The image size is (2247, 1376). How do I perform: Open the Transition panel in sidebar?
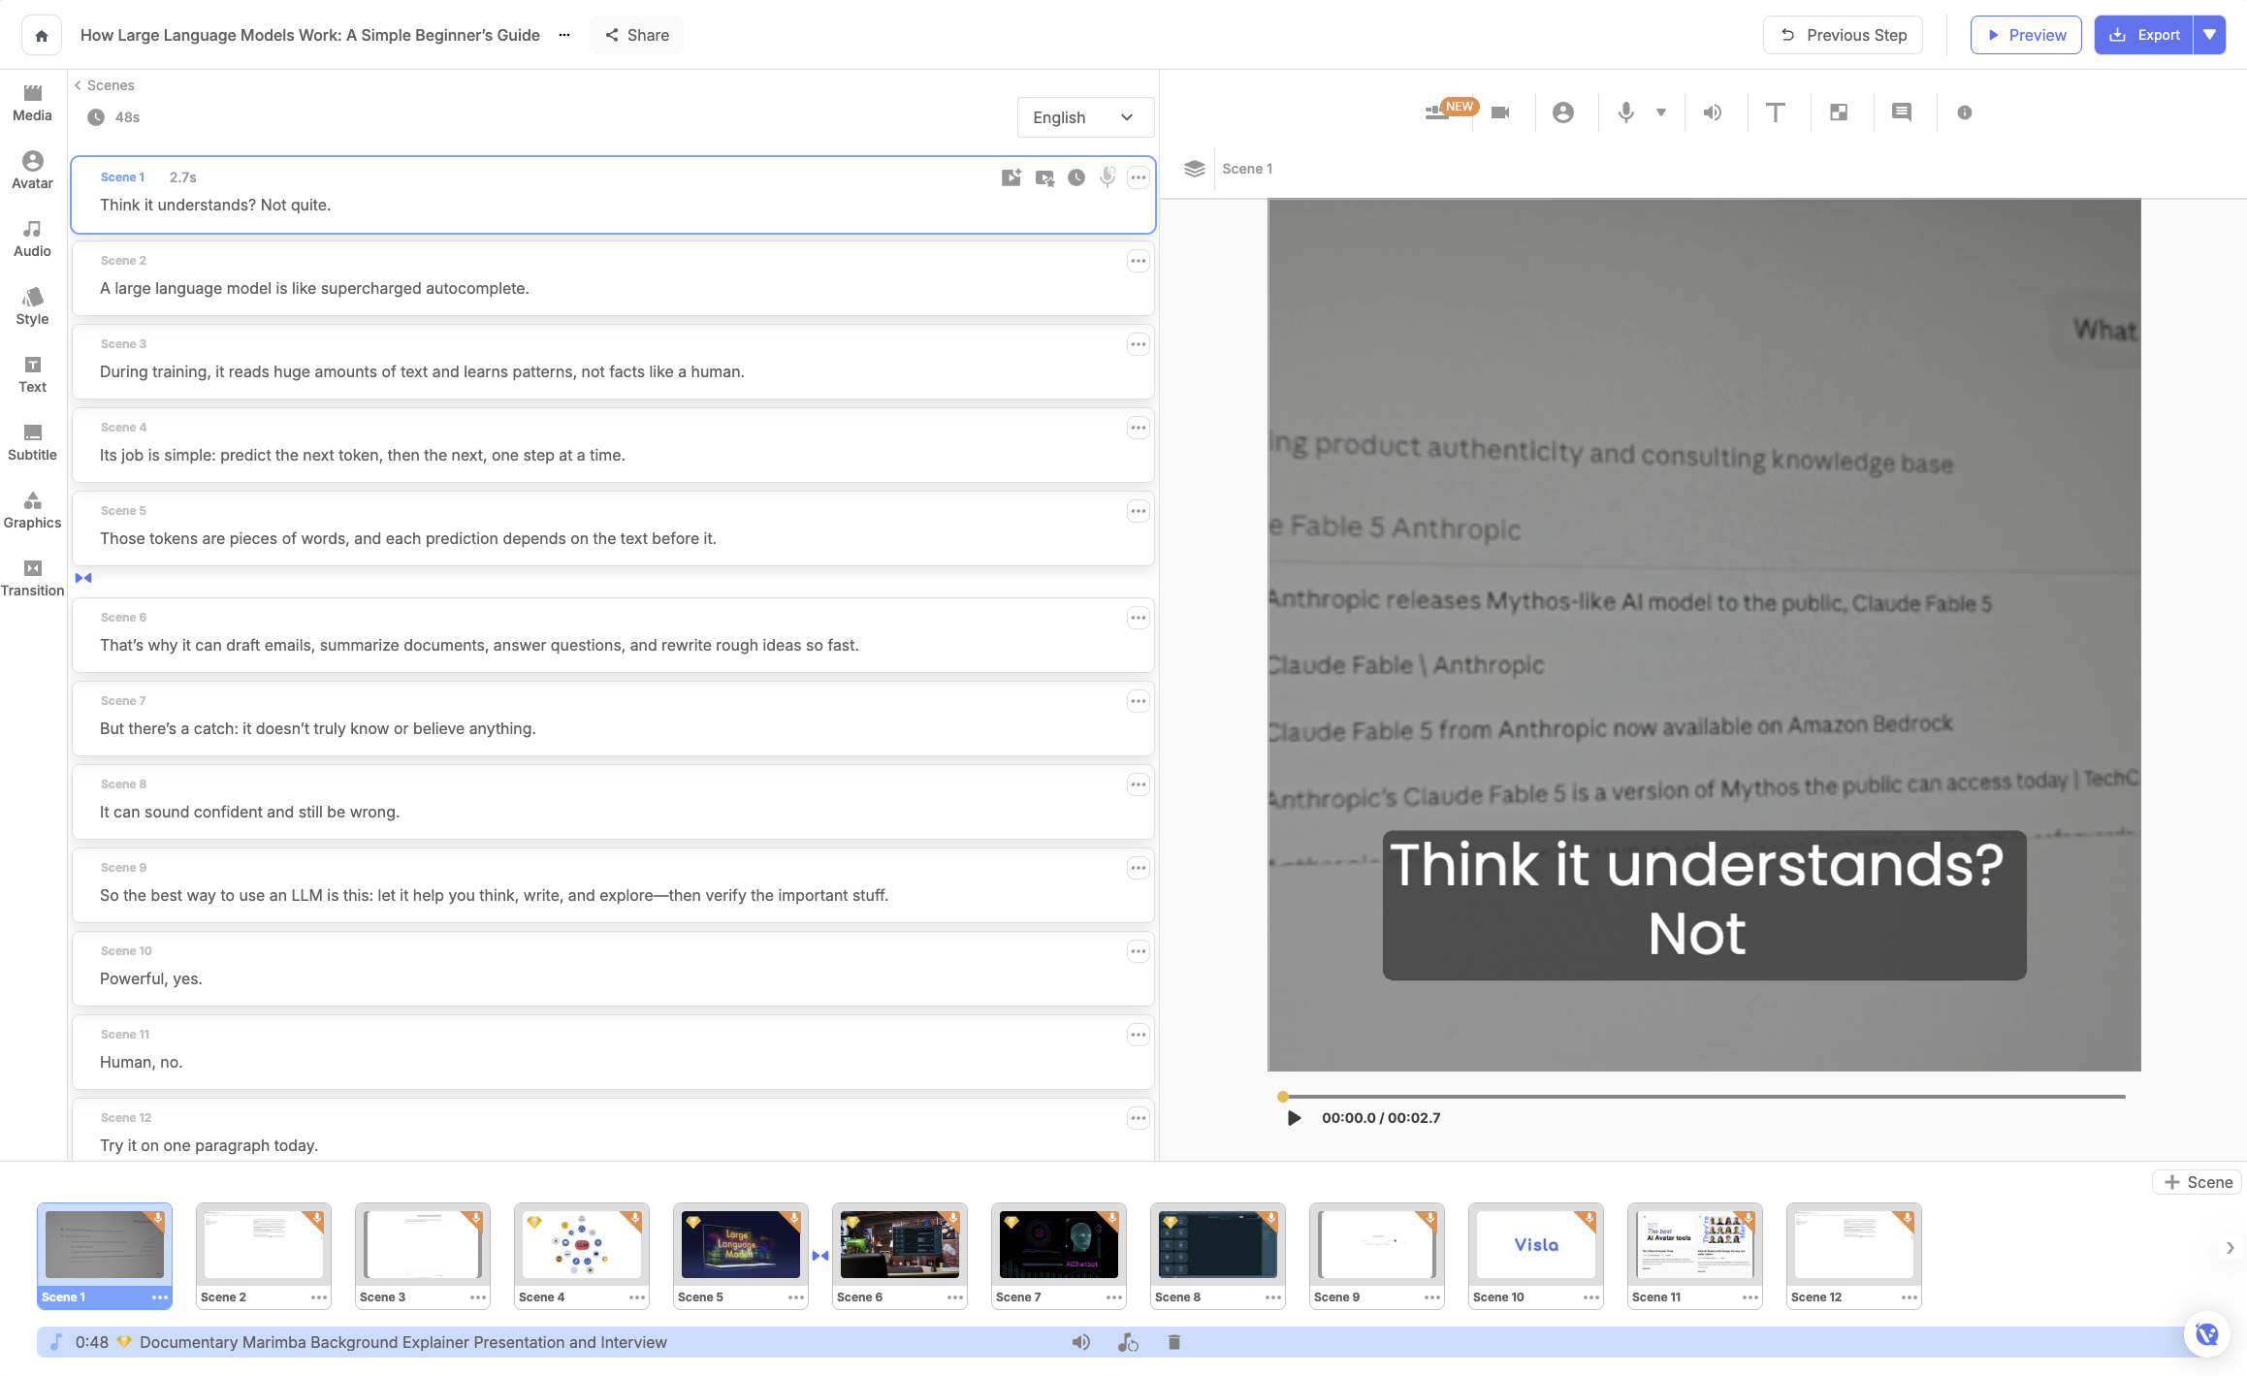32,578
